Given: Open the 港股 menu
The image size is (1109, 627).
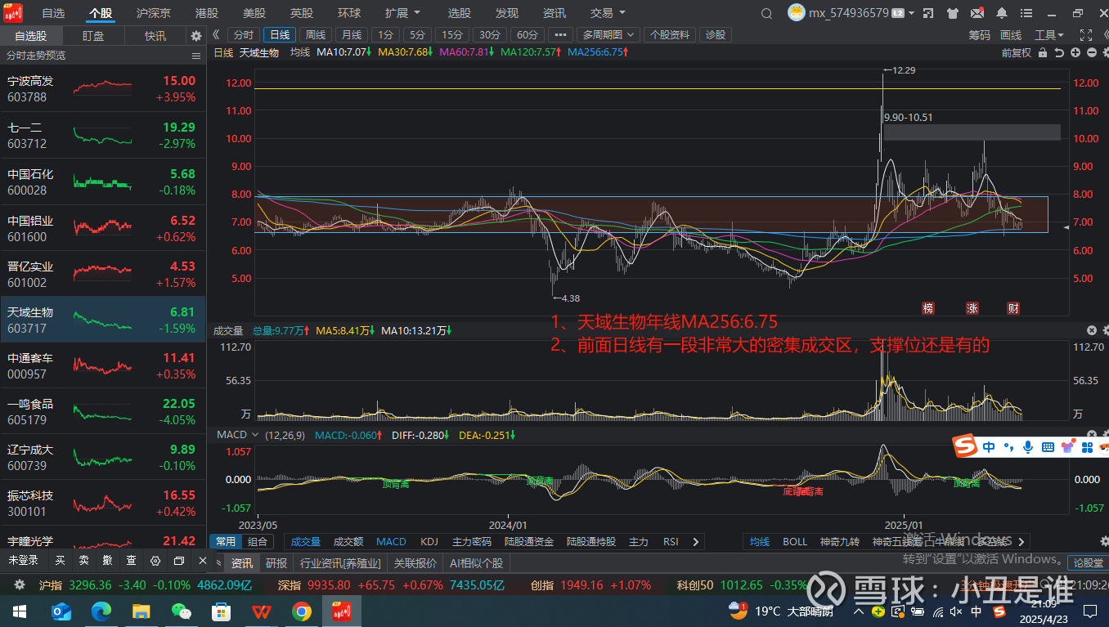Looking at the screenshot, I should (207, 13).
